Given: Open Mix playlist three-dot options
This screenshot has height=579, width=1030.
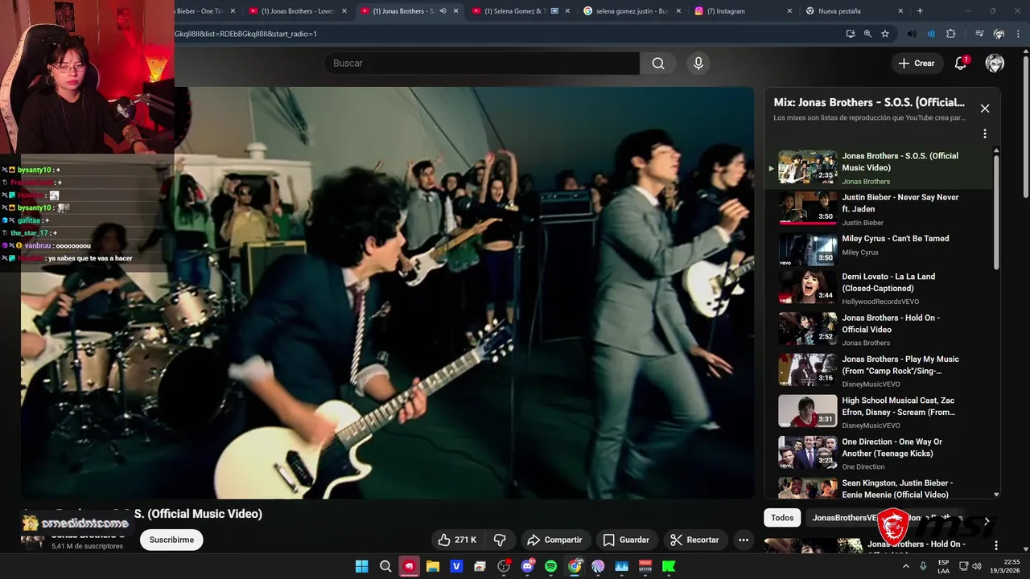Looking at the screenshot, I should (x=984, y=133).
